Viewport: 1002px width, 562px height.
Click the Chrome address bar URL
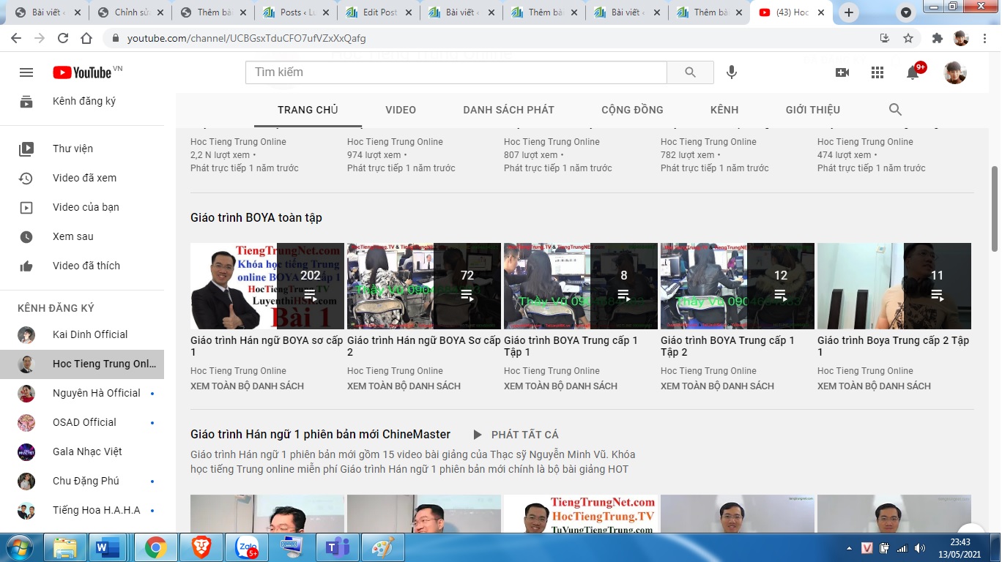pos(247,38)
